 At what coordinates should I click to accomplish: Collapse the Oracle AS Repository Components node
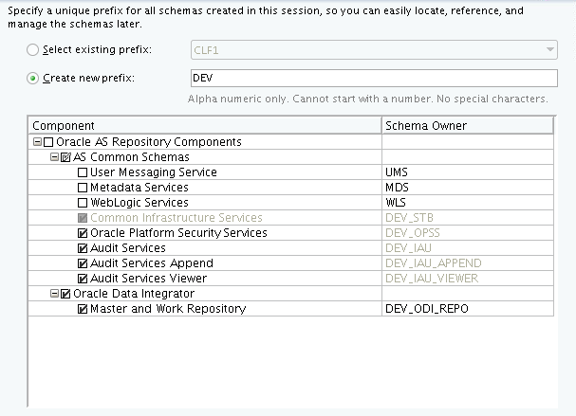pyautogui.click(x=37, y=142)
